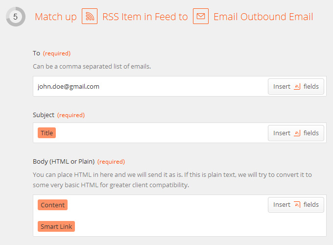
Task: Click the 'Email Outbound Email' heading text
Action: [263, 17]
